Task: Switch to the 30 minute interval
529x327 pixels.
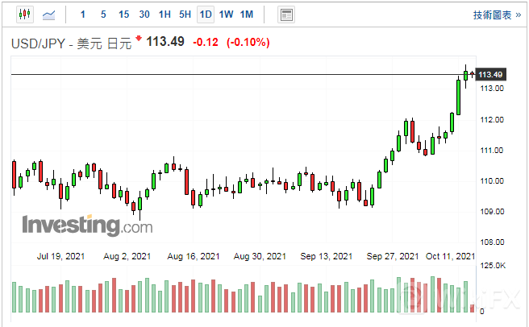Action: point(144,14)
